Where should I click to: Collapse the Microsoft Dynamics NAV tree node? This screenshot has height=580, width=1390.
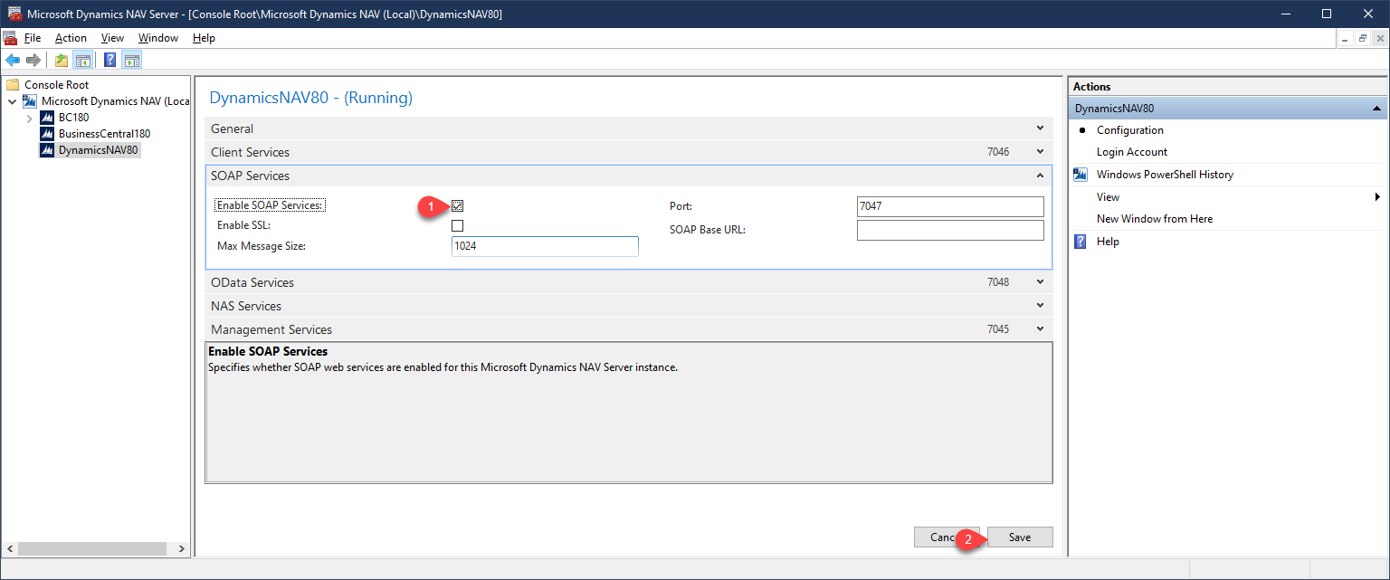[x=12, y=101]
